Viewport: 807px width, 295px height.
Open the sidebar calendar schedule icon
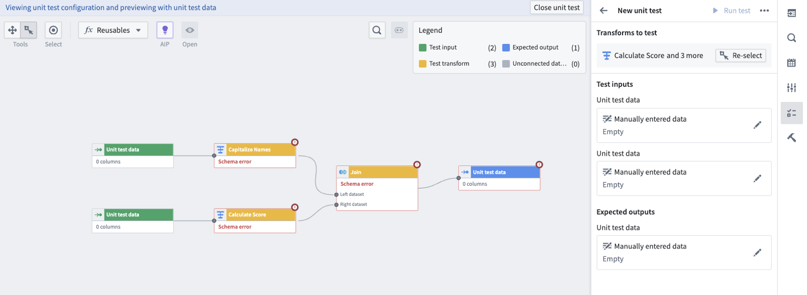(x=792, y=63)
